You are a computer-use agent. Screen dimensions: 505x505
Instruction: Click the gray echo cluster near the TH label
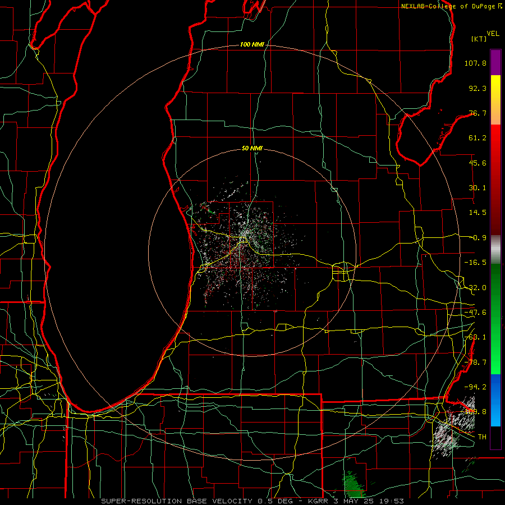pos(452,427)
